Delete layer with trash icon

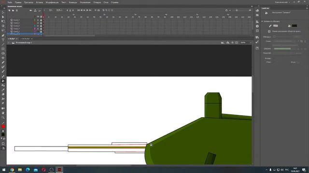point(17,11)
